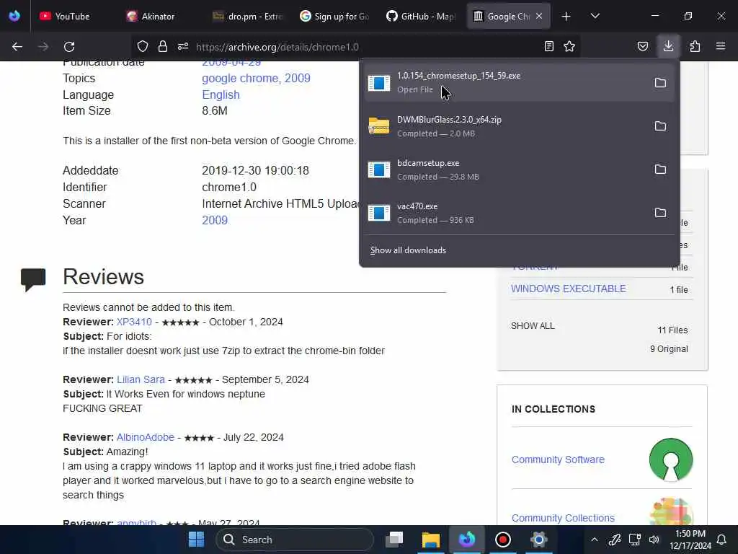Bookmark this page with the star icon
The image size is (738, 554).
click(x=569, y=47)
